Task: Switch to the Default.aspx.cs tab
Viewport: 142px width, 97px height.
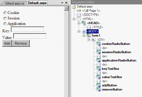Action: coord(15,3)
